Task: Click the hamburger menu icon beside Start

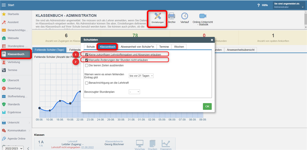Action: pyautogui.click(x=4, y=5)
